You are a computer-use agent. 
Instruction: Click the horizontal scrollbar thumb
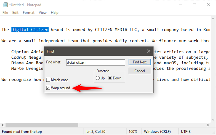[x=42, y=125]
